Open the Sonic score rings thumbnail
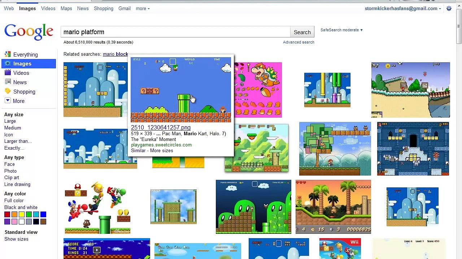The image size is (462, 259). (107, 249)
